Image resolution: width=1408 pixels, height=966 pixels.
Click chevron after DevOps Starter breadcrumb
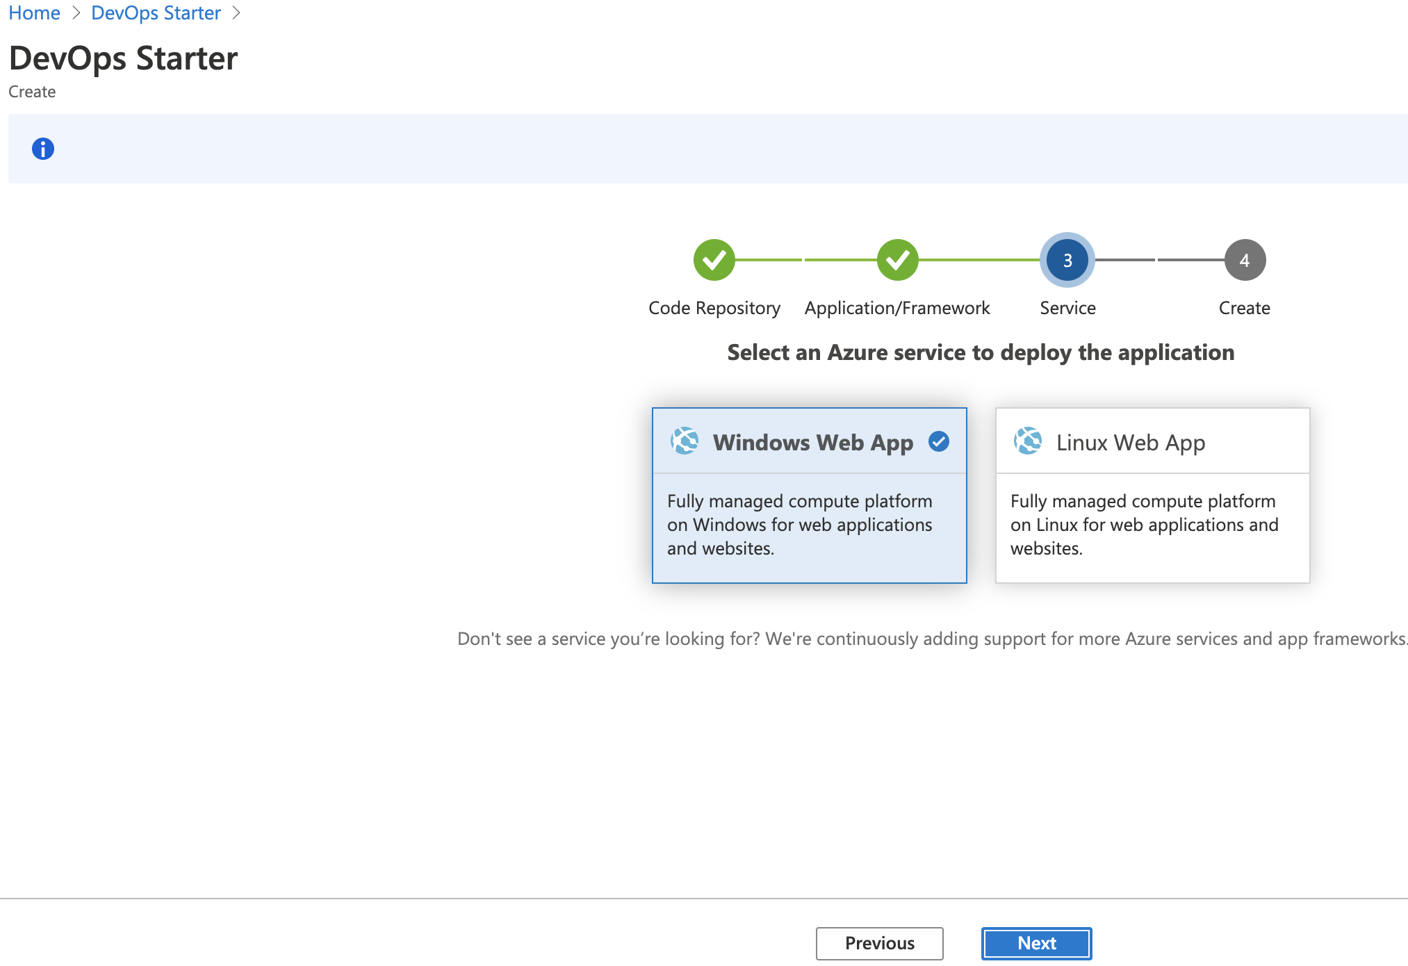tap(236, 13)
